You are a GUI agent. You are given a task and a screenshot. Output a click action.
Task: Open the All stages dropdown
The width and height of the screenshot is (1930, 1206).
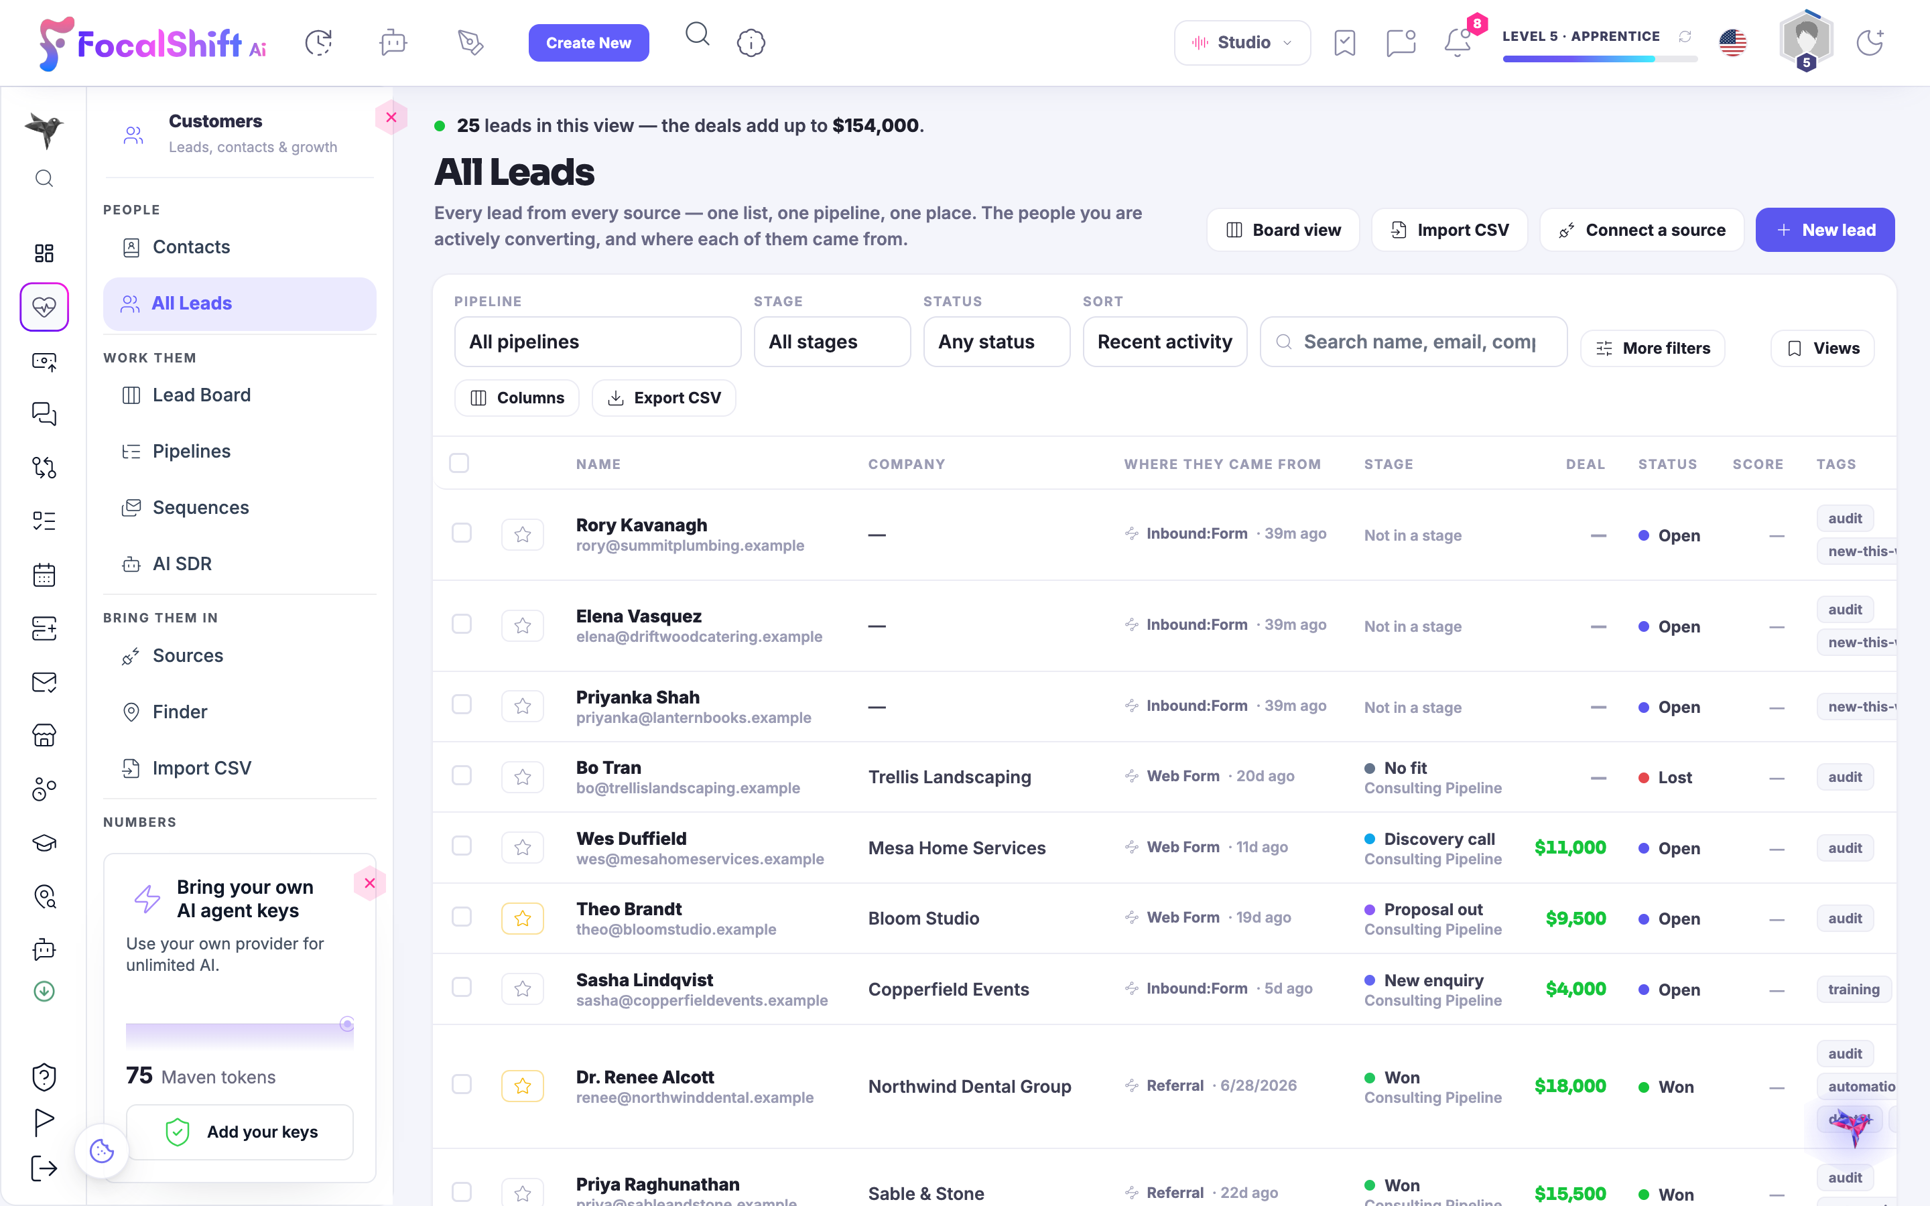[832, 342]
